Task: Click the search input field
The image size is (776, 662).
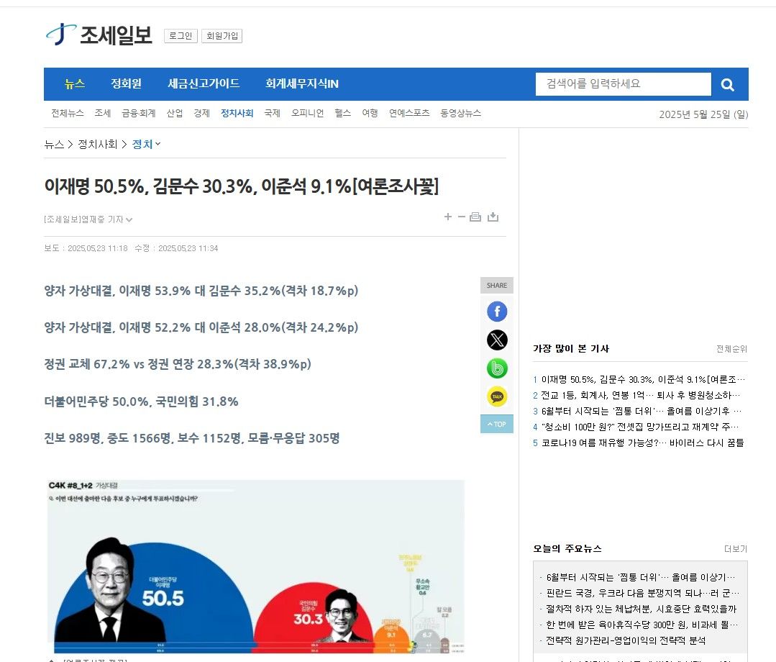Action: 623,84
